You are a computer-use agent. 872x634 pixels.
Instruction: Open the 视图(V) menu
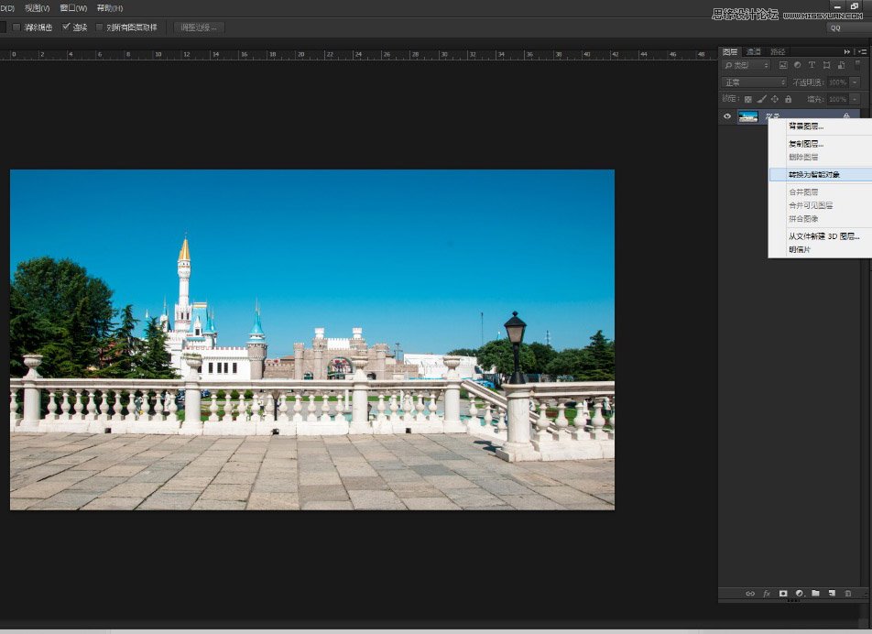tap(37, 8)
